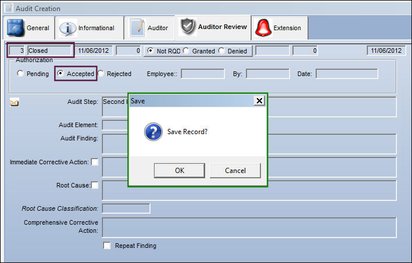412x263 pixels.
Task: Click the Comprehensive Corrective Action text box
Action: pyautogui.click(x=249, y=228)
